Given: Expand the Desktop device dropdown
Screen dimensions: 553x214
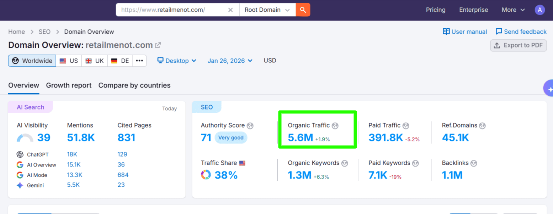Looking at the screenshot, I should tap(177, 61).
